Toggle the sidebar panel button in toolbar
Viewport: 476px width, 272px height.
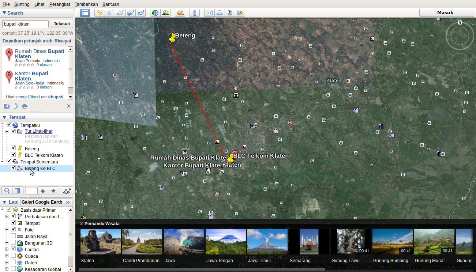(85, 13)
